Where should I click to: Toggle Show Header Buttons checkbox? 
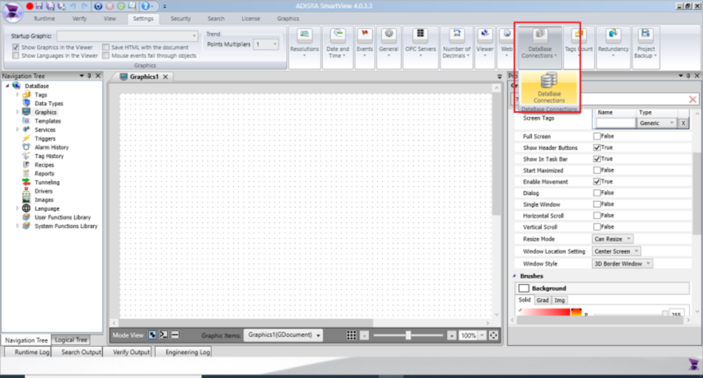tap(597, 147)
